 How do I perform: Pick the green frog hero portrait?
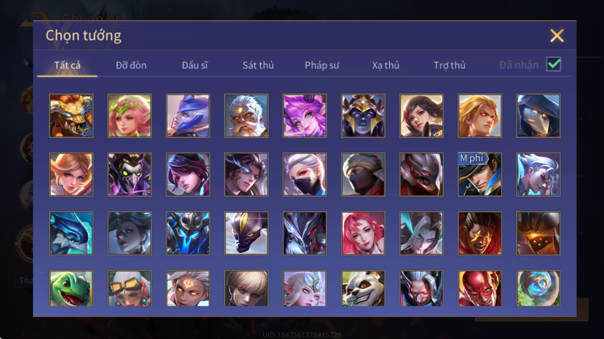pyautogui.click(x=71, y=288)
